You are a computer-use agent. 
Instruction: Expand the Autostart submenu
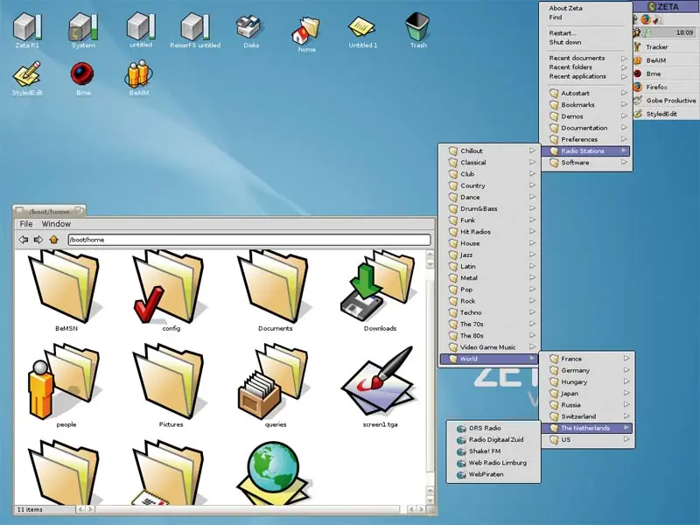point(584,93)
